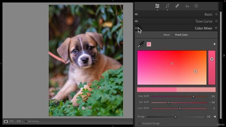Click the Hue Shift slider handle
This screenshot has width=226, height=127.
tap(194, 97)
